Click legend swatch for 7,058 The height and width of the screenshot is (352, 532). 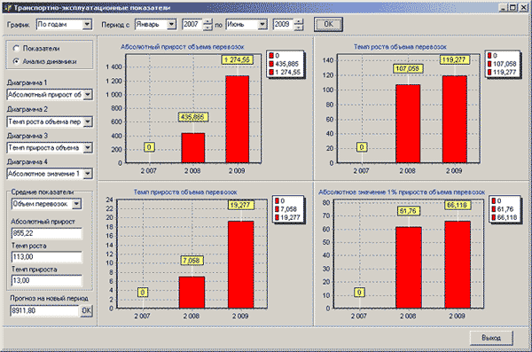point(277,209)
